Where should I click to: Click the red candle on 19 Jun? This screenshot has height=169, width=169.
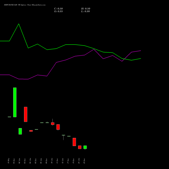tap(74, 142)
